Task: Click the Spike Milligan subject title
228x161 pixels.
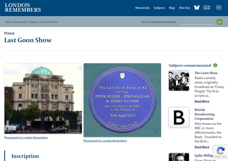Action: coord(204,156)
